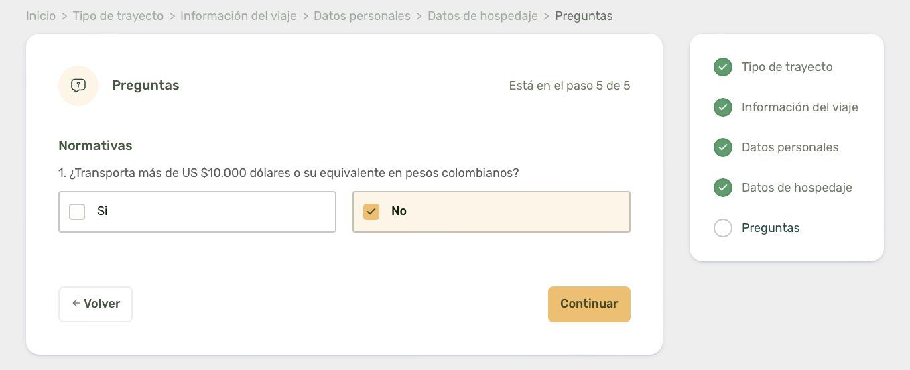This screenshot has height=370, width=910.
Task: Click the Preguntas speech bubble icon
Action: pos(78,86)
